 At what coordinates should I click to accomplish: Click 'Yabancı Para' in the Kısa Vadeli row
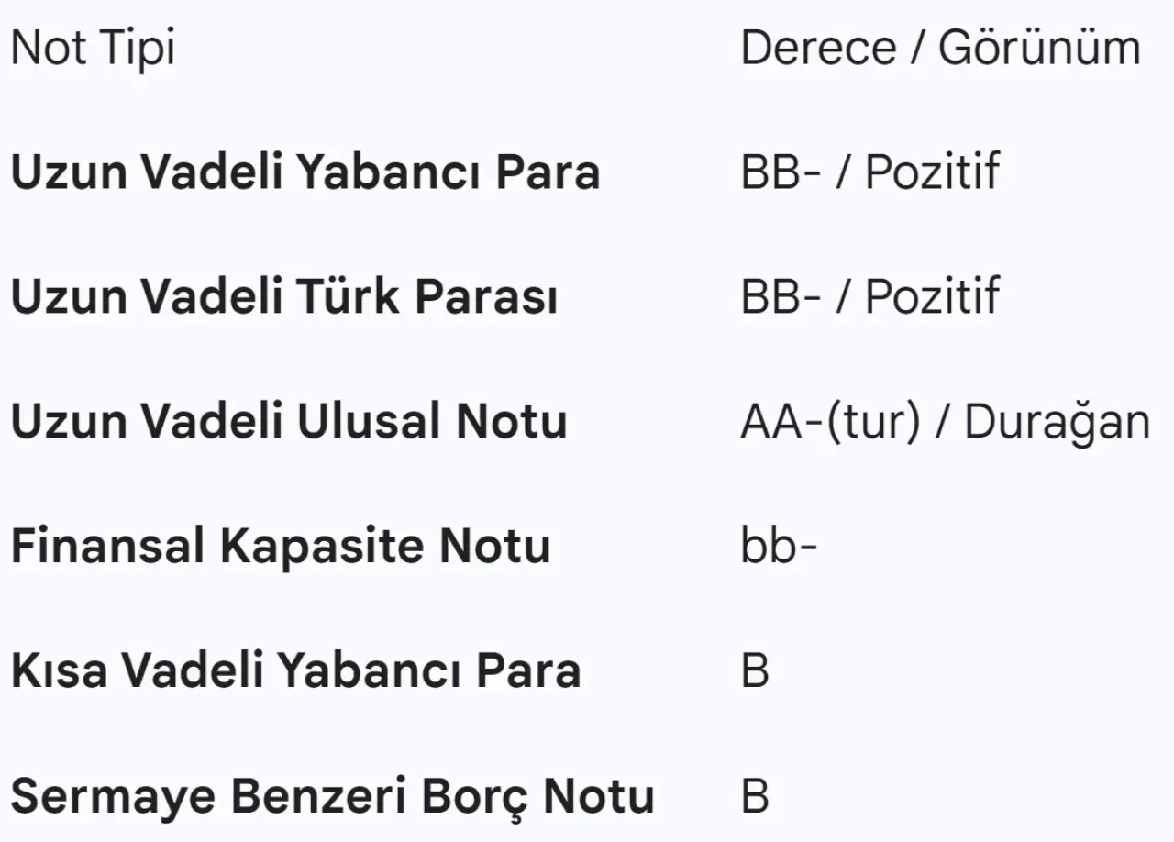tap(428, 671)
